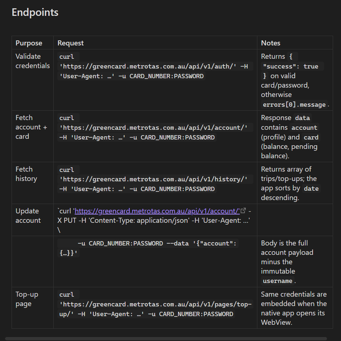This screenshot has width=341, height=341.
Task: Select the Purpose column header
Action: tap(29, 43)
